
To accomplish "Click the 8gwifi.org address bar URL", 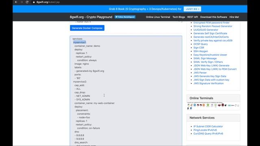I will (48, 2).
